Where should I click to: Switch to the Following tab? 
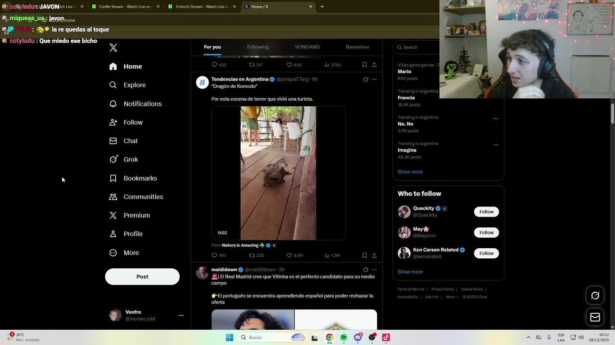pyautogui.click(x=258, y=47)
